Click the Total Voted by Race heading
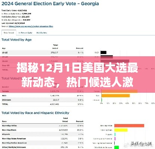The height and width of the screenshot is (149, 155). 35,113
